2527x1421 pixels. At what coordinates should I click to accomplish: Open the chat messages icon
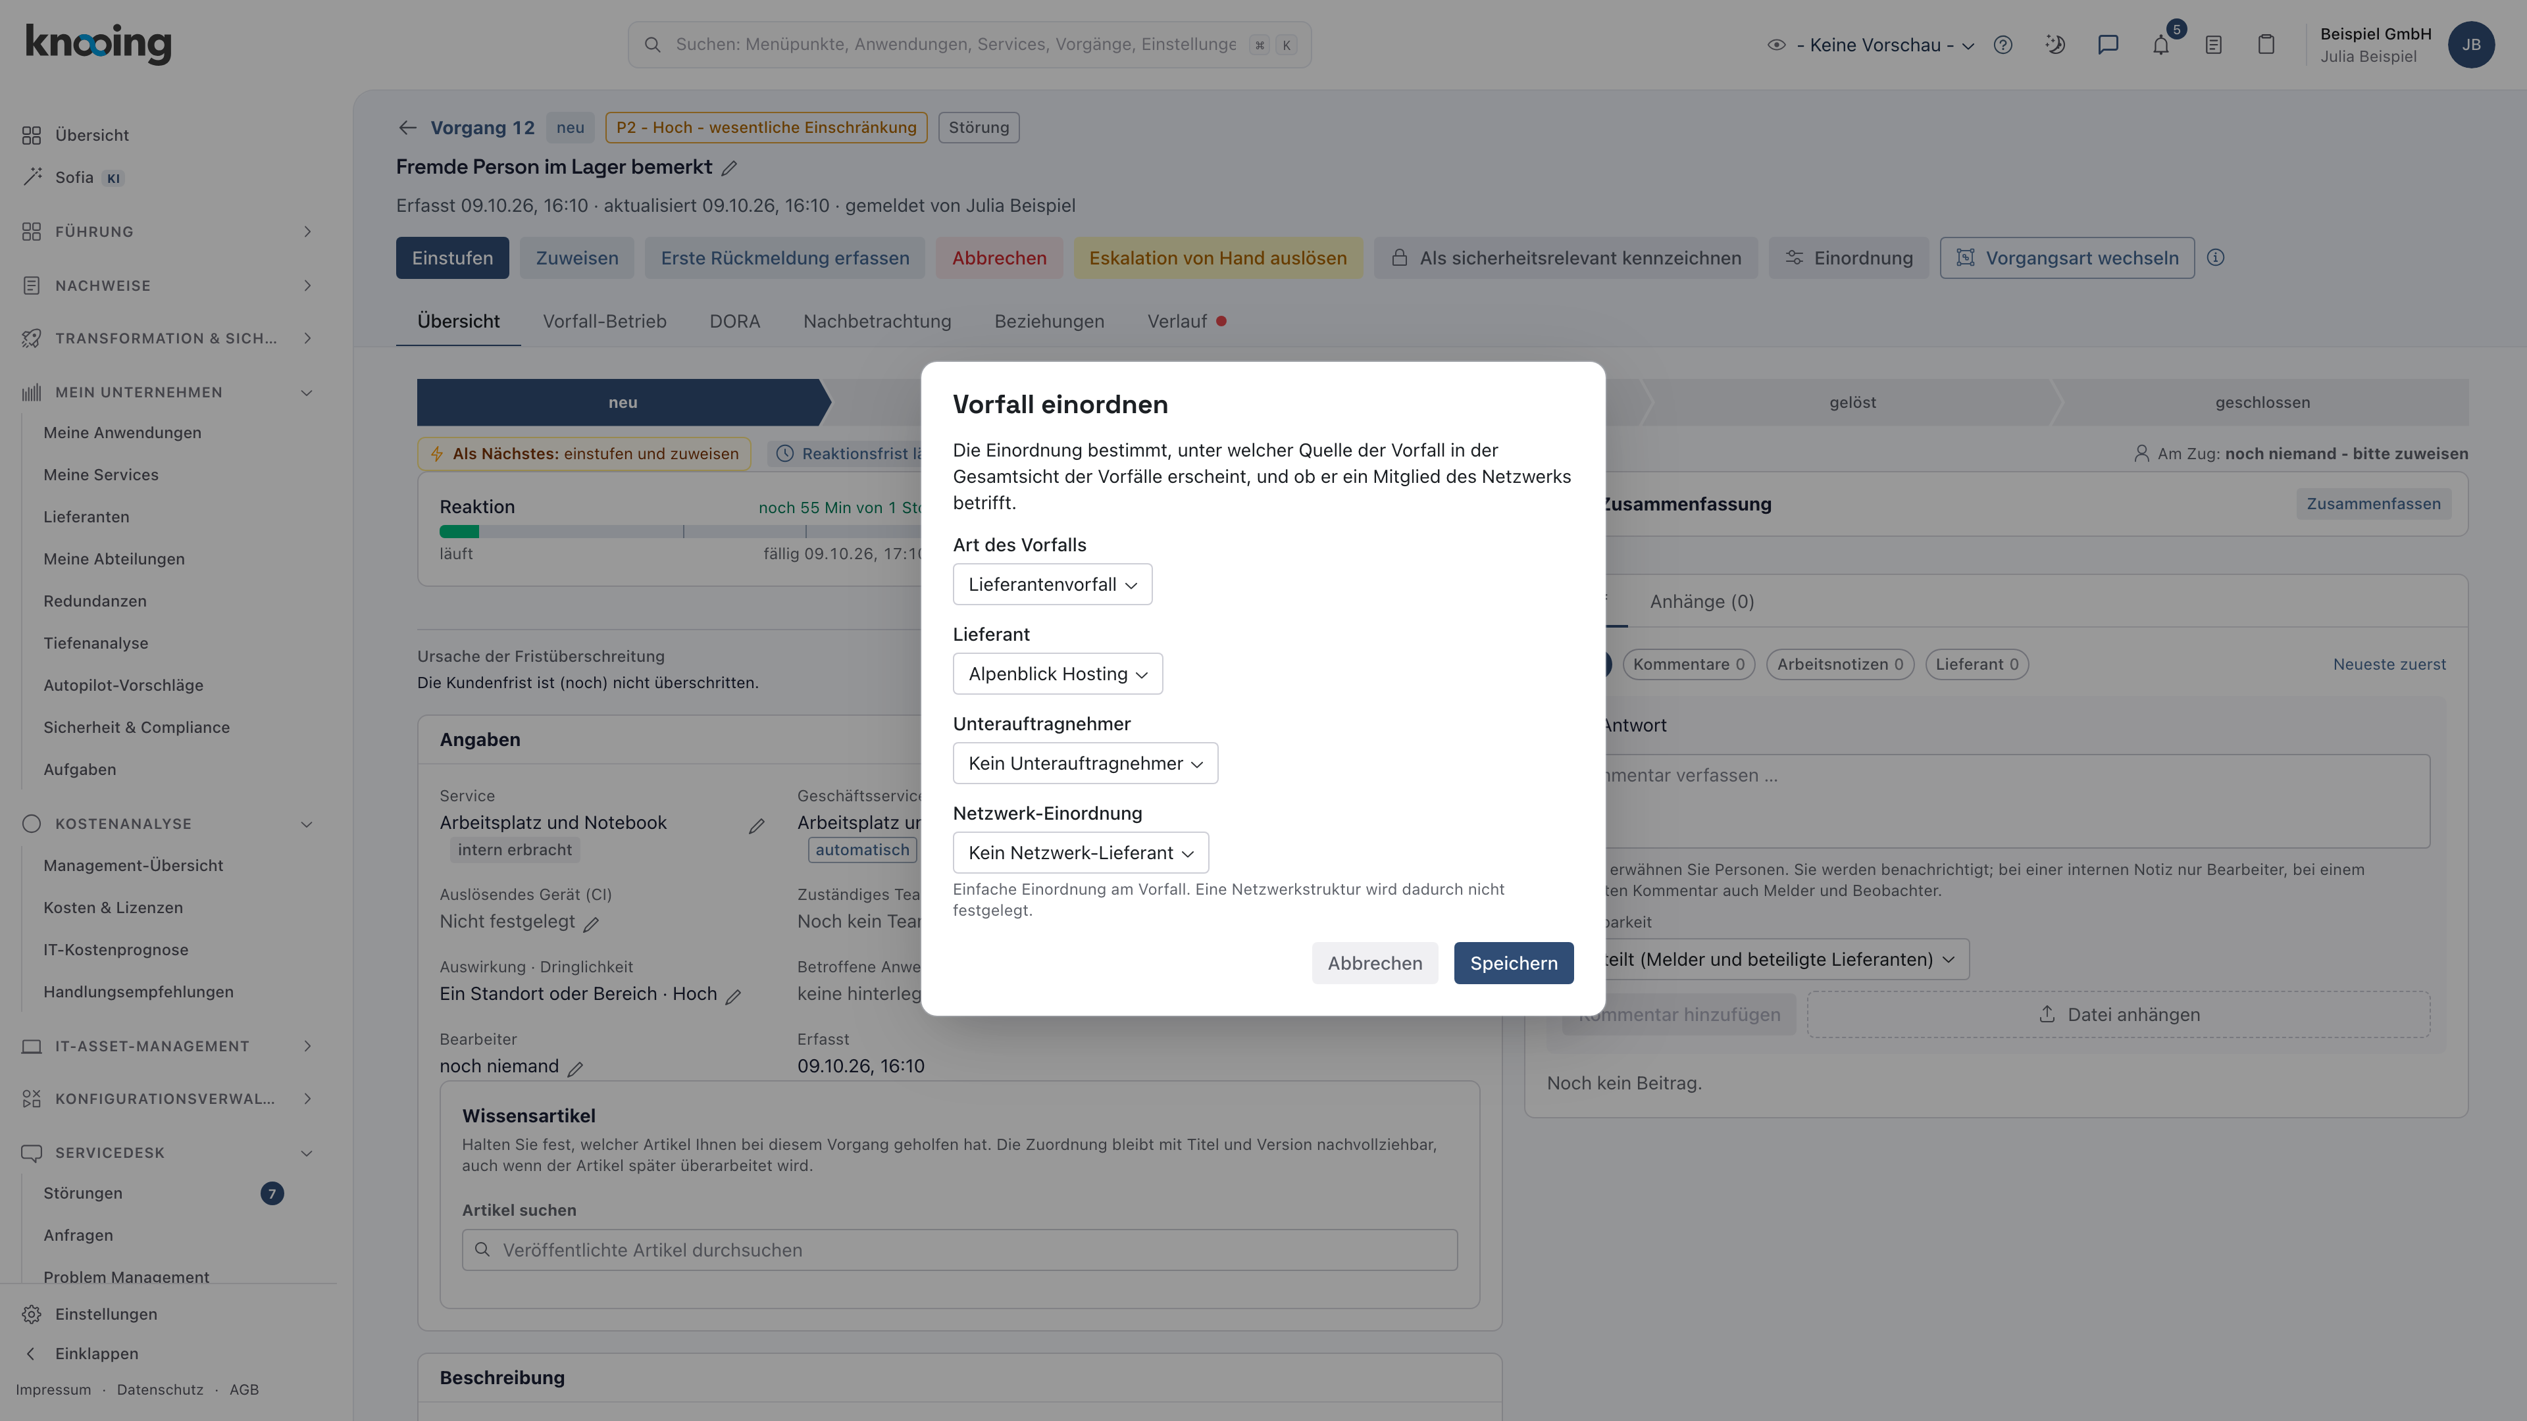click(2108, 45)
